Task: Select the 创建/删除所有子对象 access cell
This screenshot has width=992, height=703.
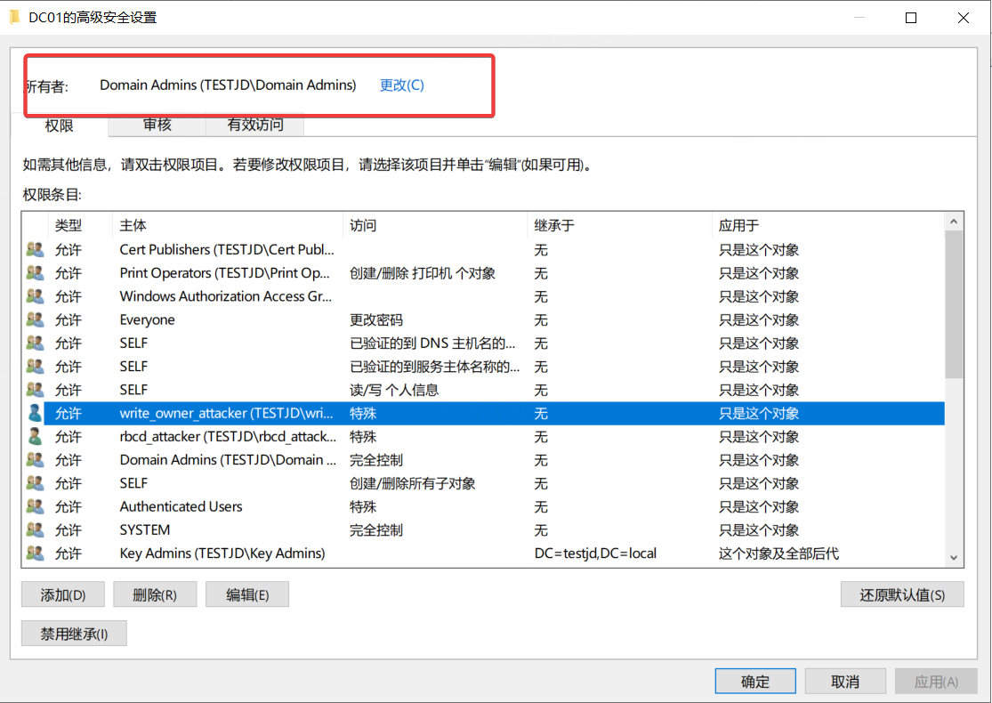Action: click(x=413, y=483)
